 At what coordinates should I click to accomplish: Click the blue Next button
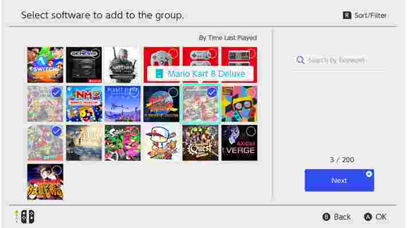[x=339, y=181]
